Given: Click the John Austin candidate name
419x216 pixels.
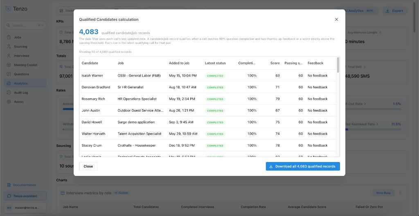Looking at the screenshot, I should click(90, 110).
